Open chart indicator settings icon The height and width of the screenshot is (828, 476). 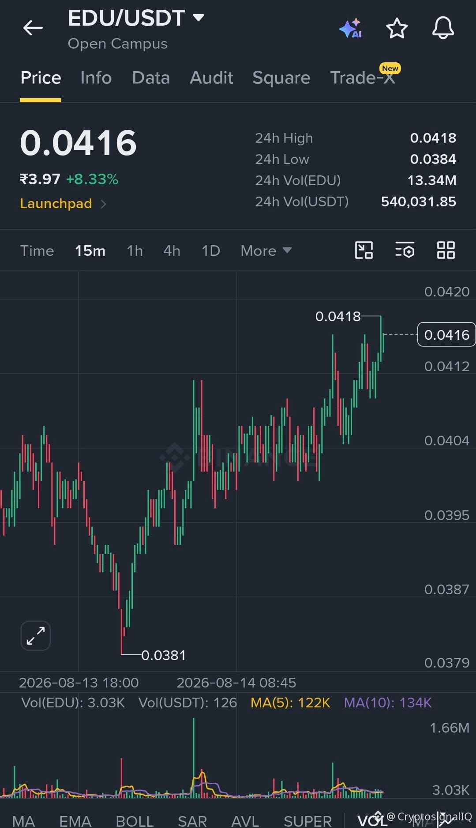[405, 251]
